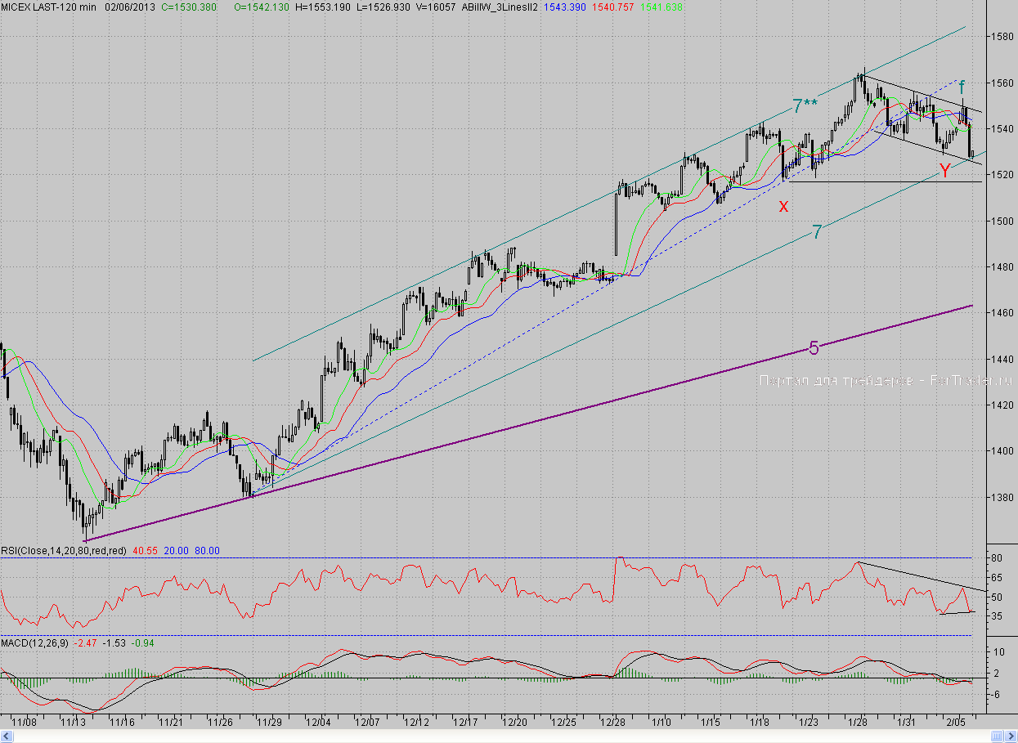Click the 1460 price level on the axis
This screenshot has width=1018, height=743.
pyautogui.click(x=1001, y=313)
